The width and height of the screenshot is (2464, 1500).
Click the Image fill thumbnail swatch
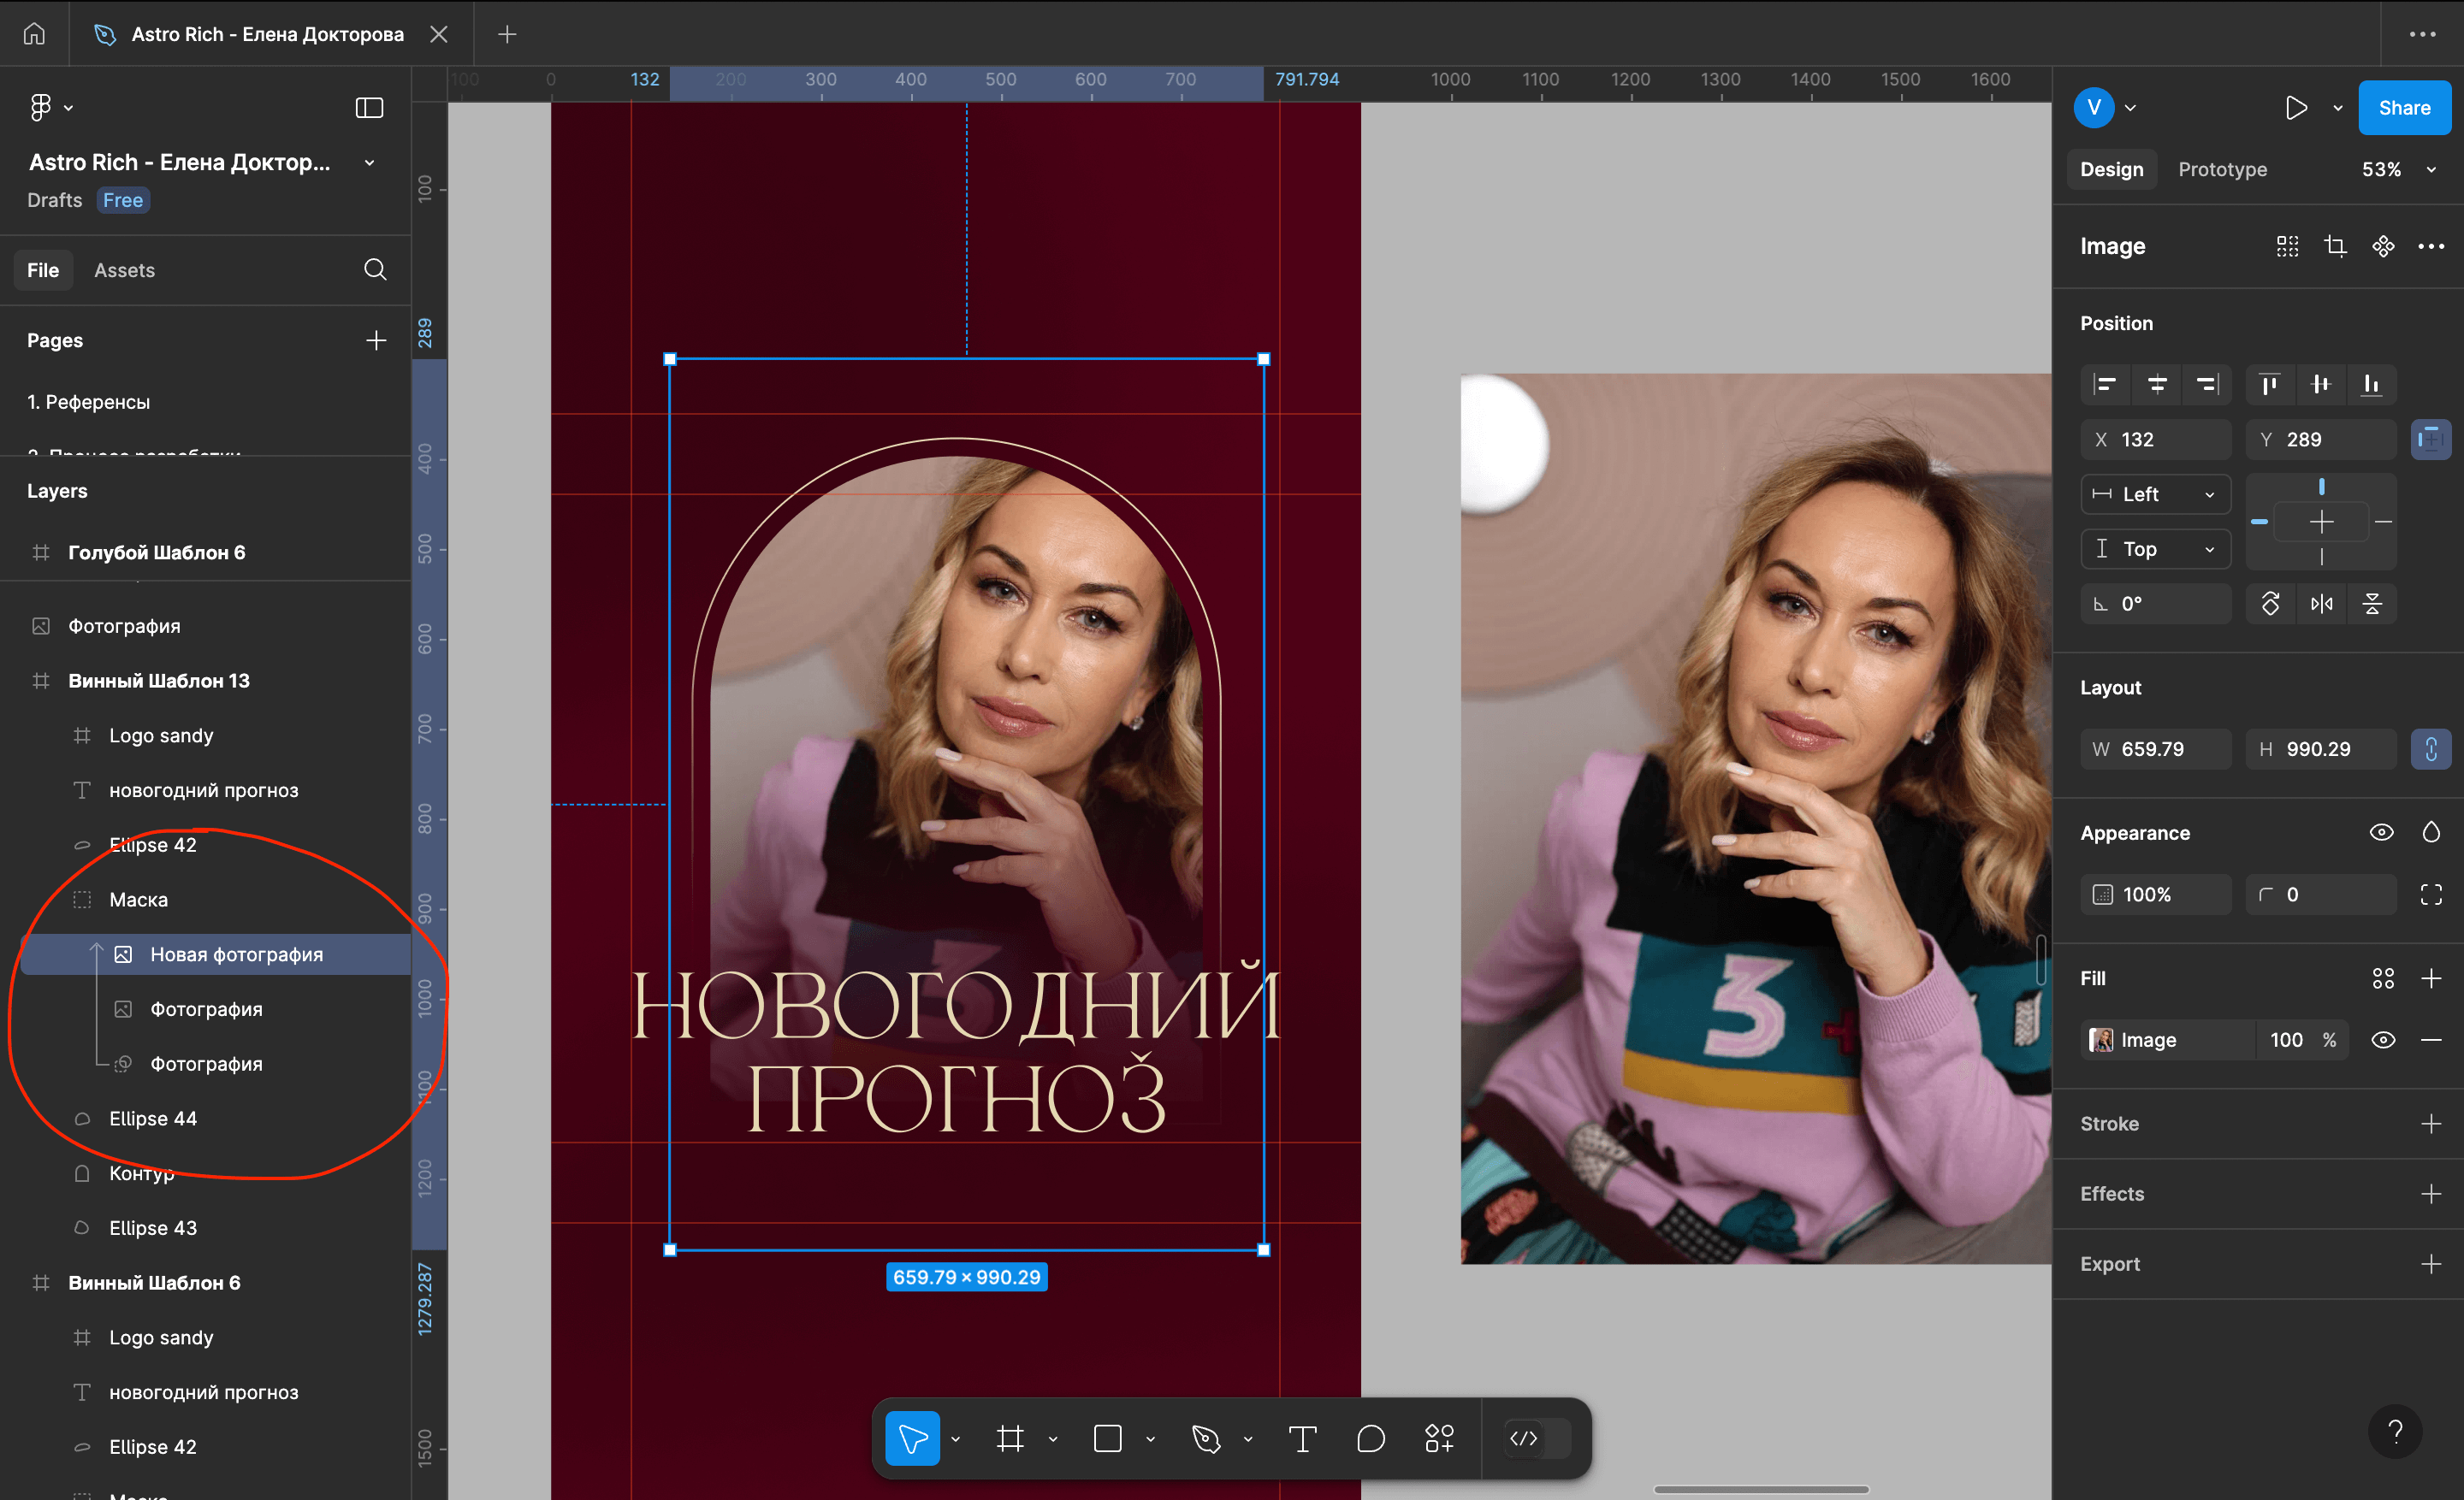2101,1039
